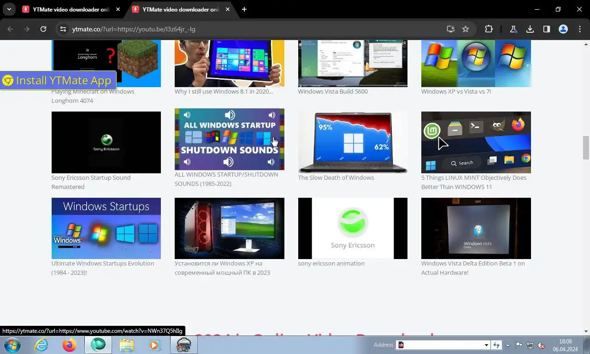Go back to previous page
Viewport: 590px width, 354px height.
click(10, 29)
